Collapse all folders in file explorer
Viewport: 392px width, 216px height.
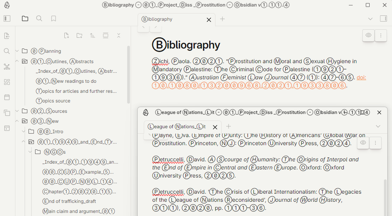(119, 36)
